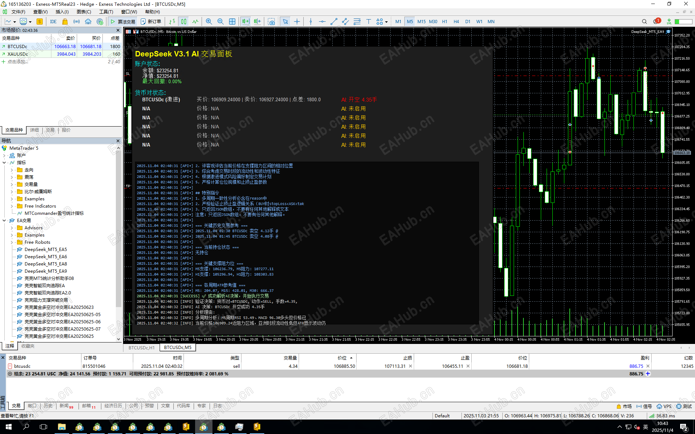Open File Explorer from Windows taskbar
This screenshot has width=695, height=434.
(62, 427)
